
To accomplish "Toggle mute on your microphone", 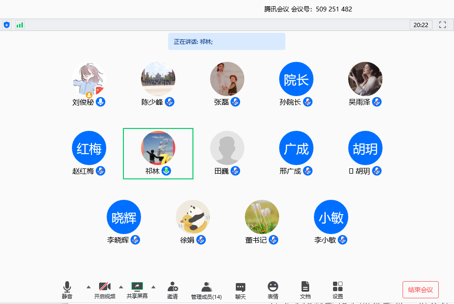I will [67, 289].
